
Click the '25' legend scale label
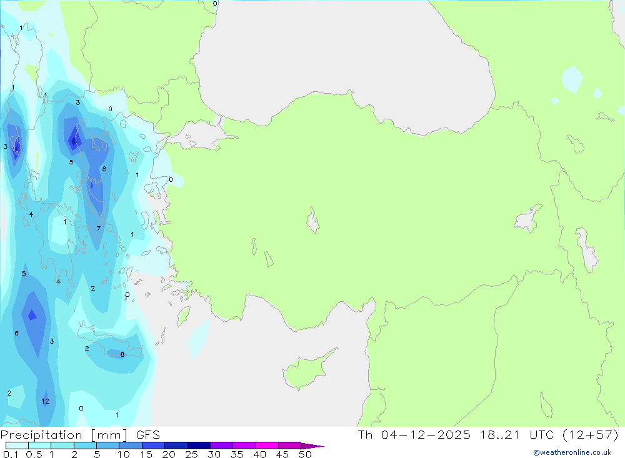(x=191, y=454)
